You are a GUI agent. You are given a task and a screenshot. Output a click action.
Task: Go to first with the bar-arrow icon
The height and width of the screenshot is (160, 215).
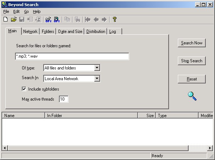pos(88,20)
